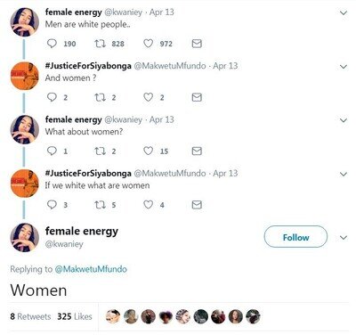Send 'And women ?' tweet via direct message
The width and height of the screenshot is (356, 335).
(197, 97)
